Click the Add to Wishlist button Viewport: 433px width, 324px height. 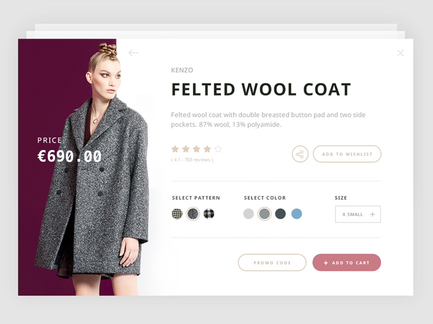coord(347,154)
